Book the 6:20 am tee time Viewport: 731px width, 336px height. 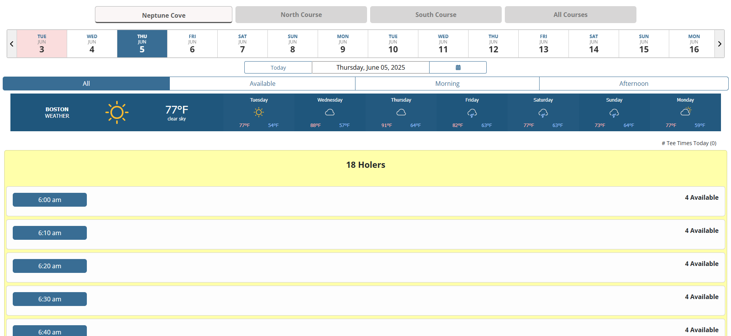point(50,266)
